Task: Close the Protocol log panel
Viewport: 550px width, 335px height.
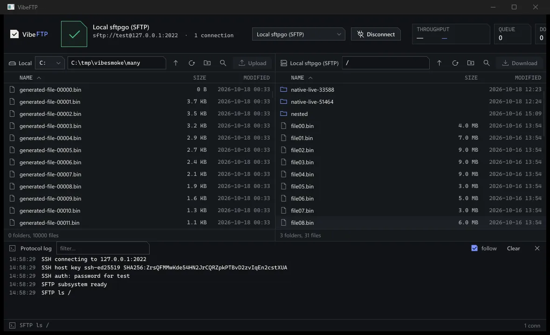Action: (537, 248)
